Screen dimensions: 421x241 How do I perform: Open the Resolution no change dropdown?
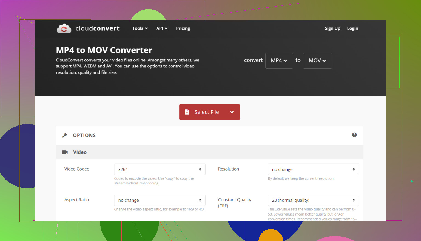[x=314, y=169]
